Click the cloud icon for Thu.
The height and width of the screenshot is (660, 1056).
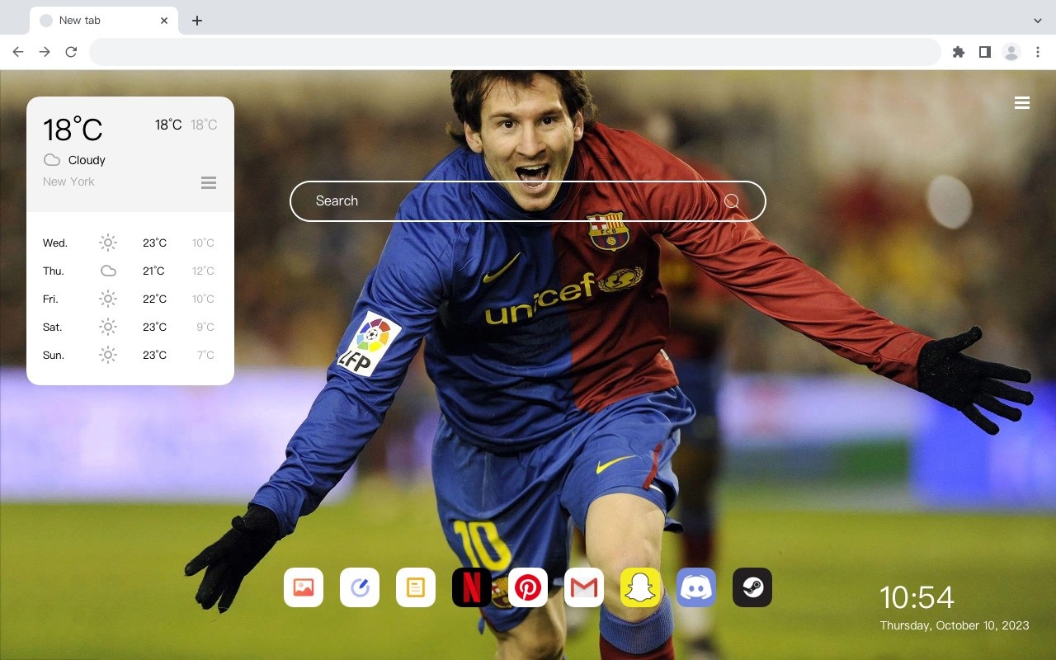pos(108,271)
